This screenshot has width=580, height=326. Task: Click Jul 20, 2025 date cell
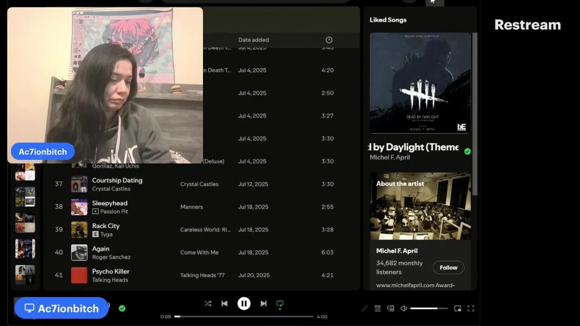[254, 275]
